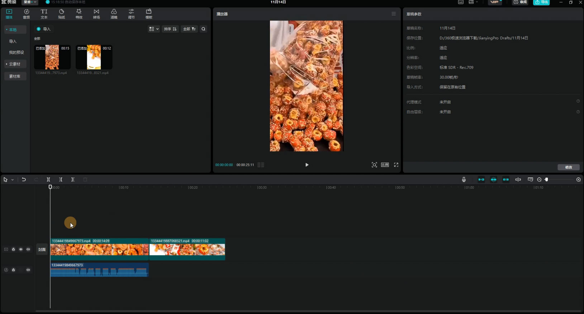Start voiceover recording with the microphone icon
The height and width of the screenshot is (314, 584).
tap(464, 179)
